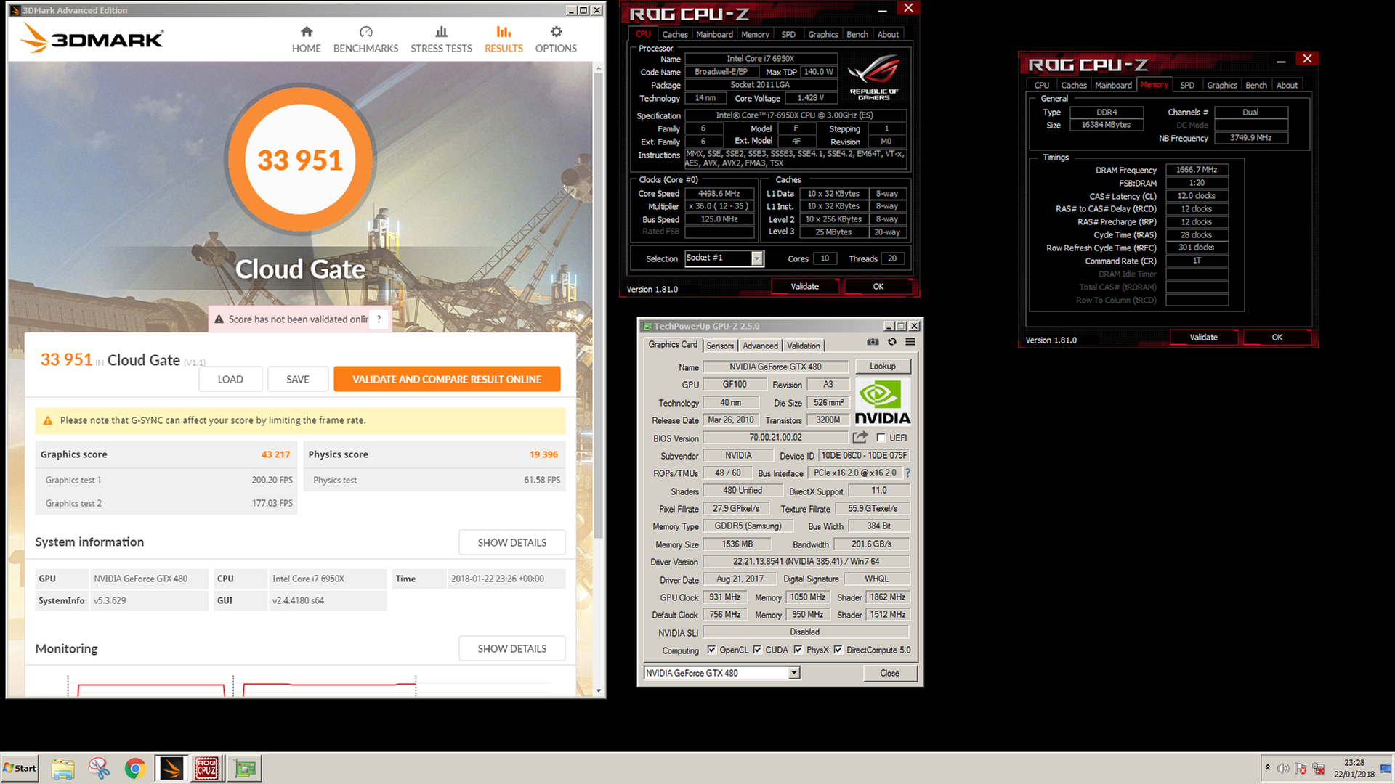Click the Physics score value 19 396

tap(543, 454)
